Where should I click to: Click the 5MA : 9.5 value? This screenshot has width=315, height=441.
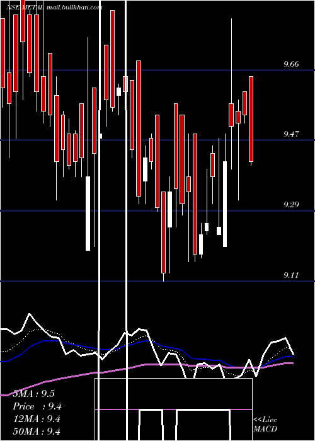(34, 394)
